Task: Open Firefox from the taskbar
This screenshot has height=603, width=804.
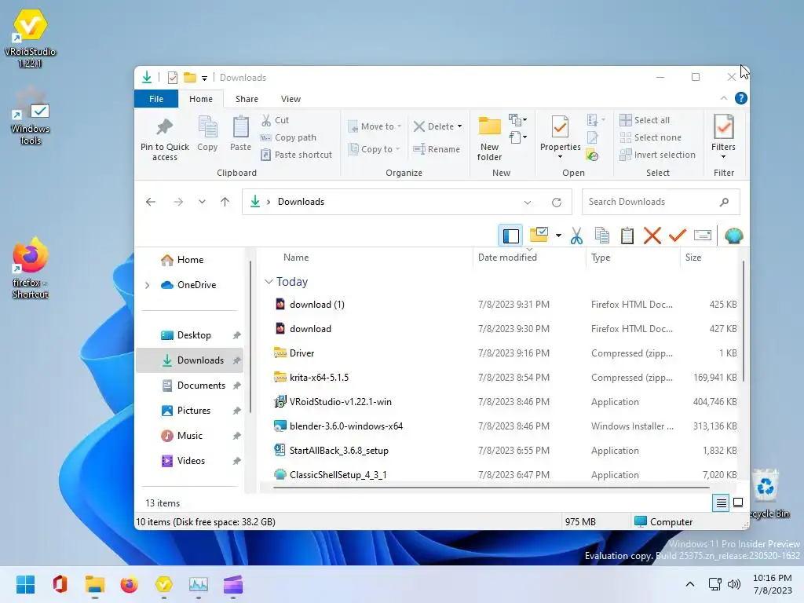Action: point(130,584)
